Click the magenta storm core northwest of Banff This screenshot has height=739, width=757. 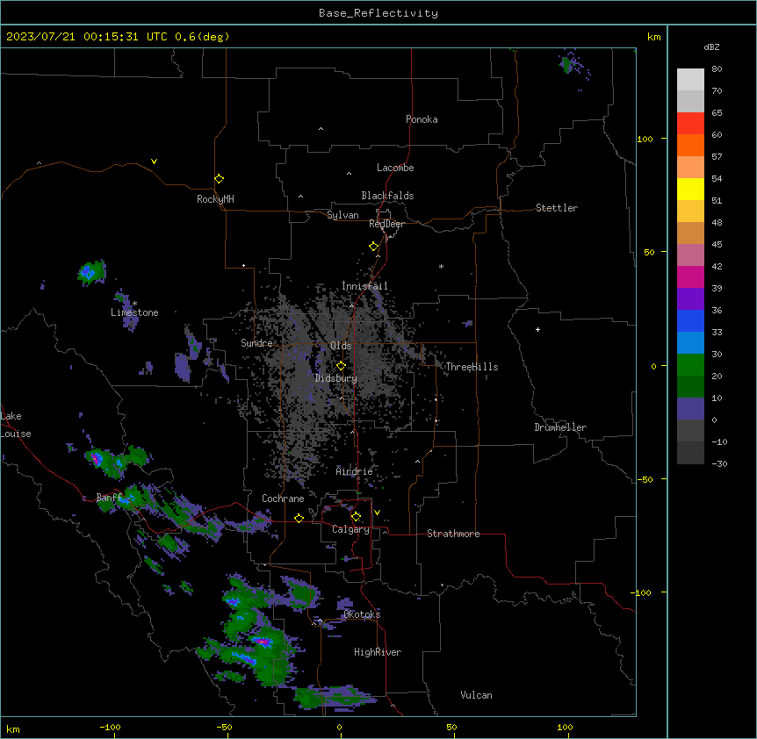[97, 459]
